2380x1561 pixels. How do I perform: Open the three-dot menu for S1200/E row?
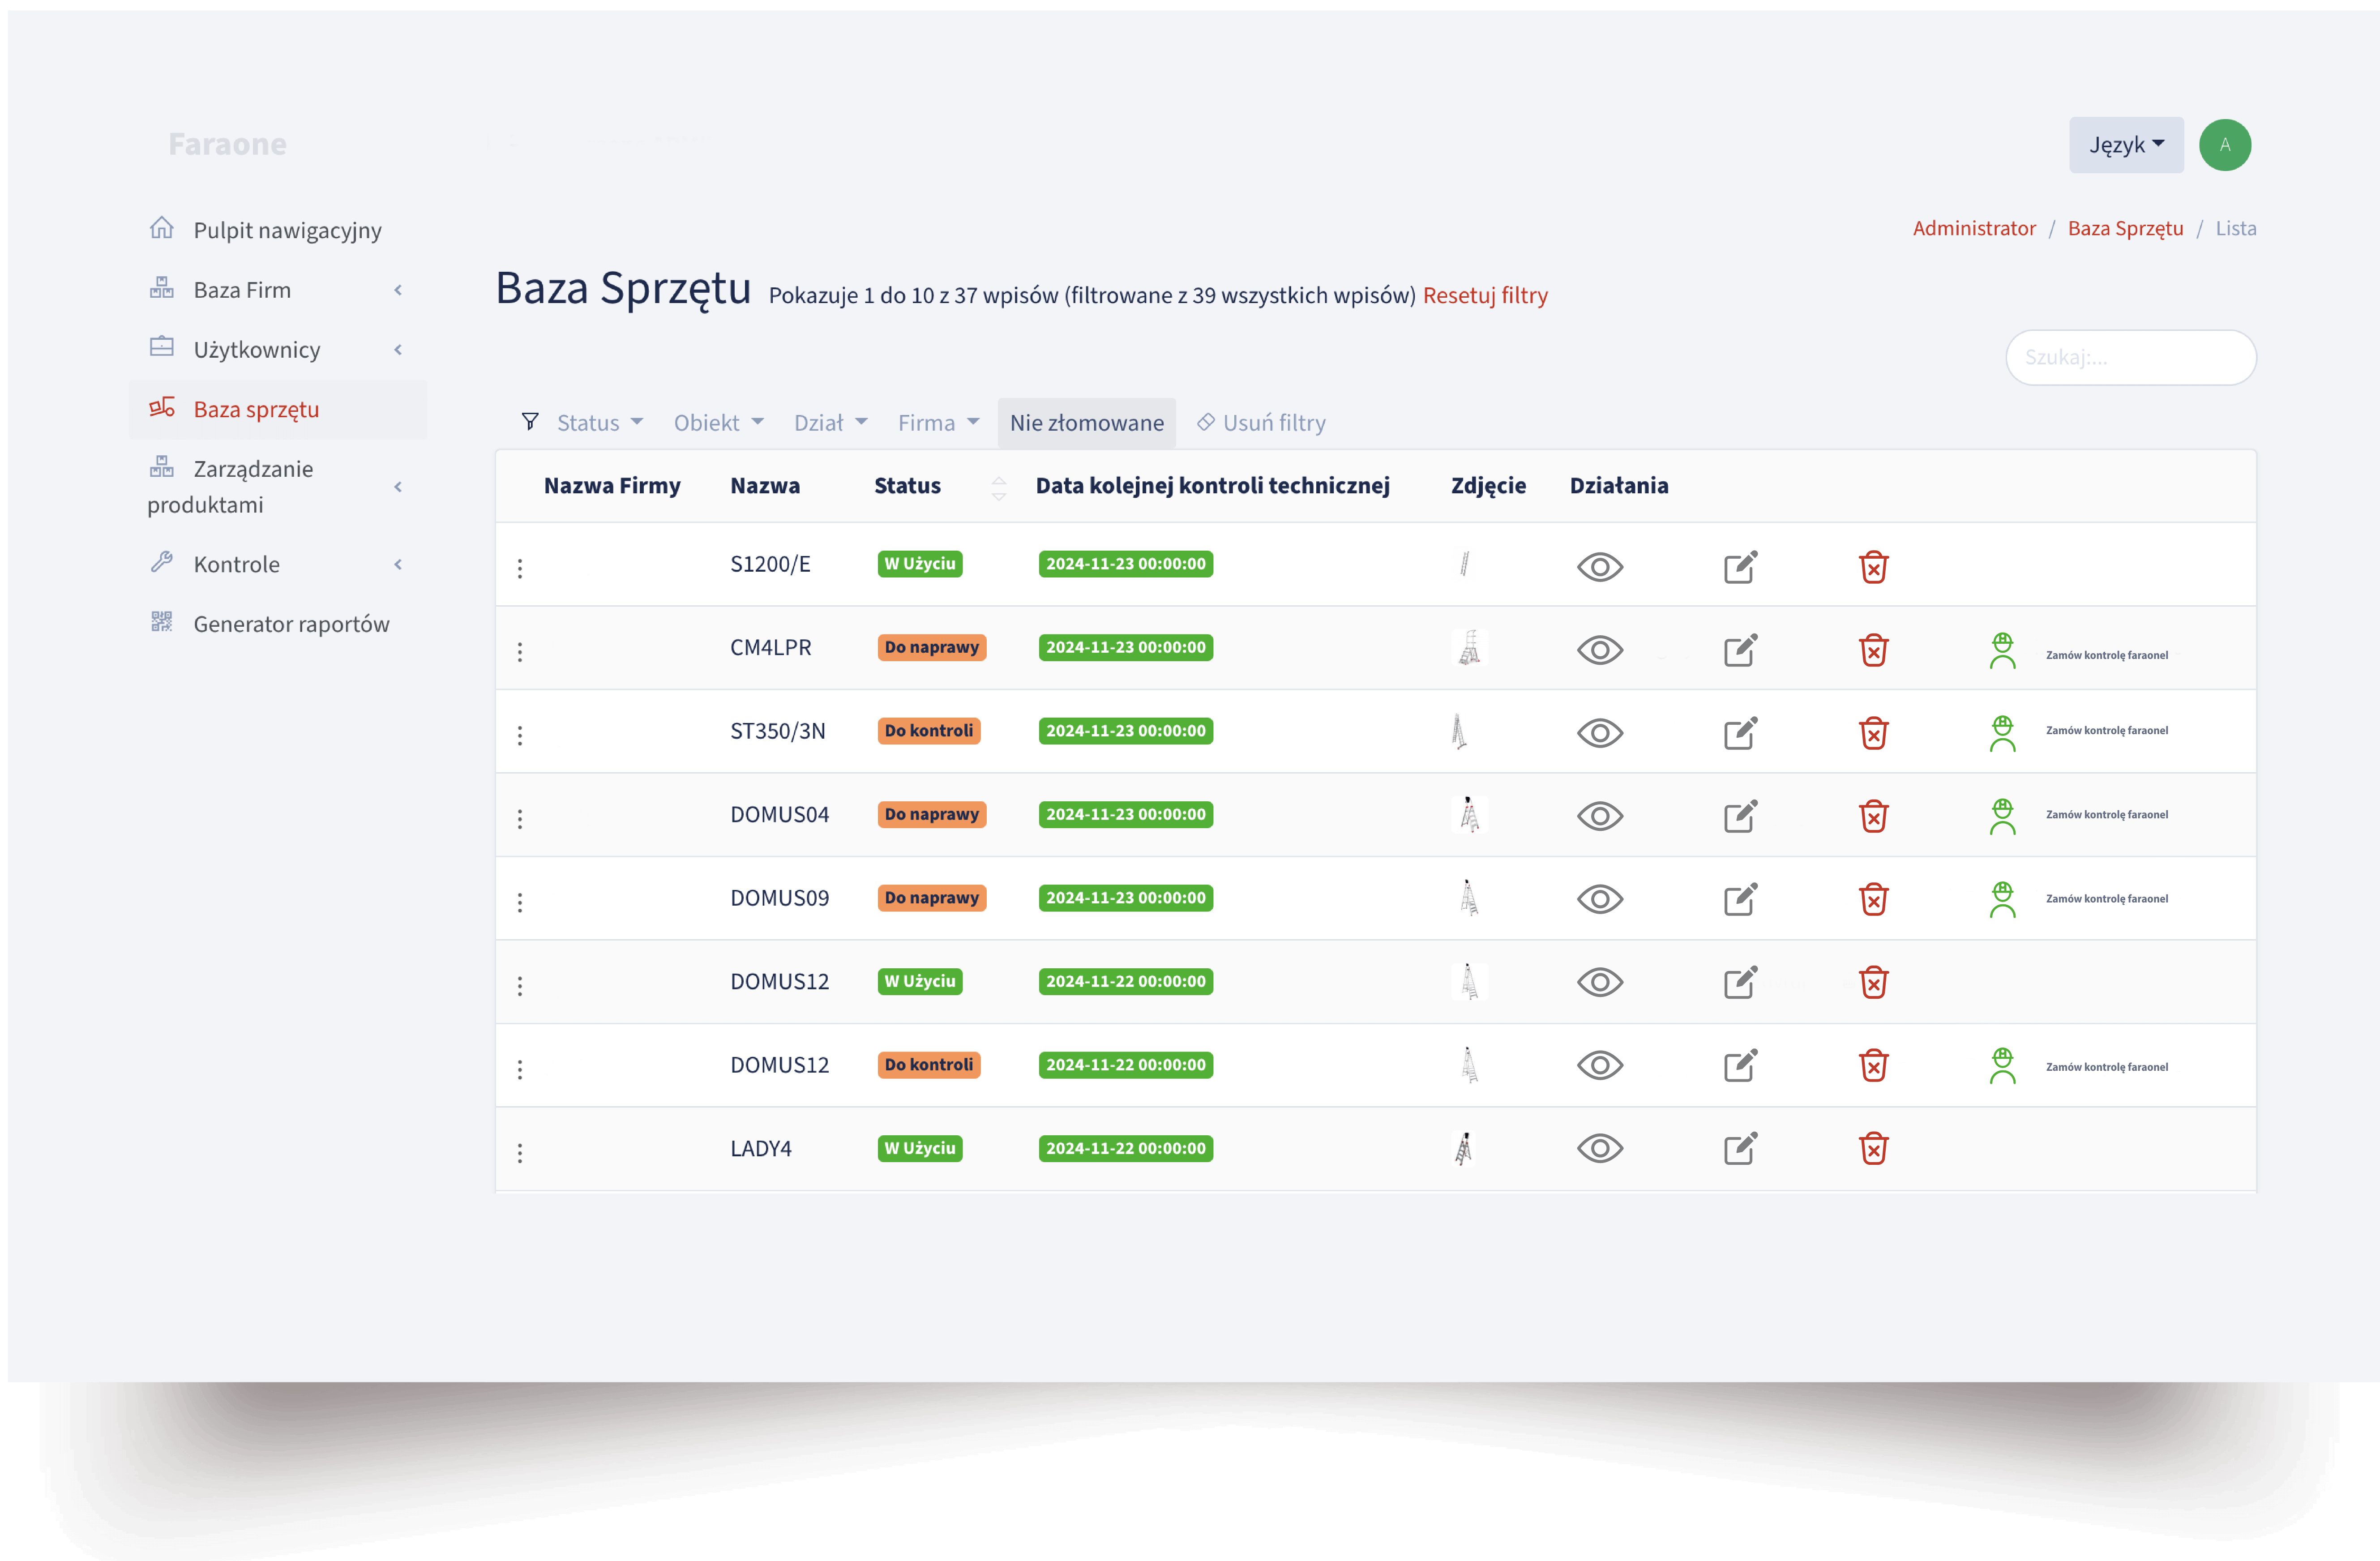click(x=520, y=568)
